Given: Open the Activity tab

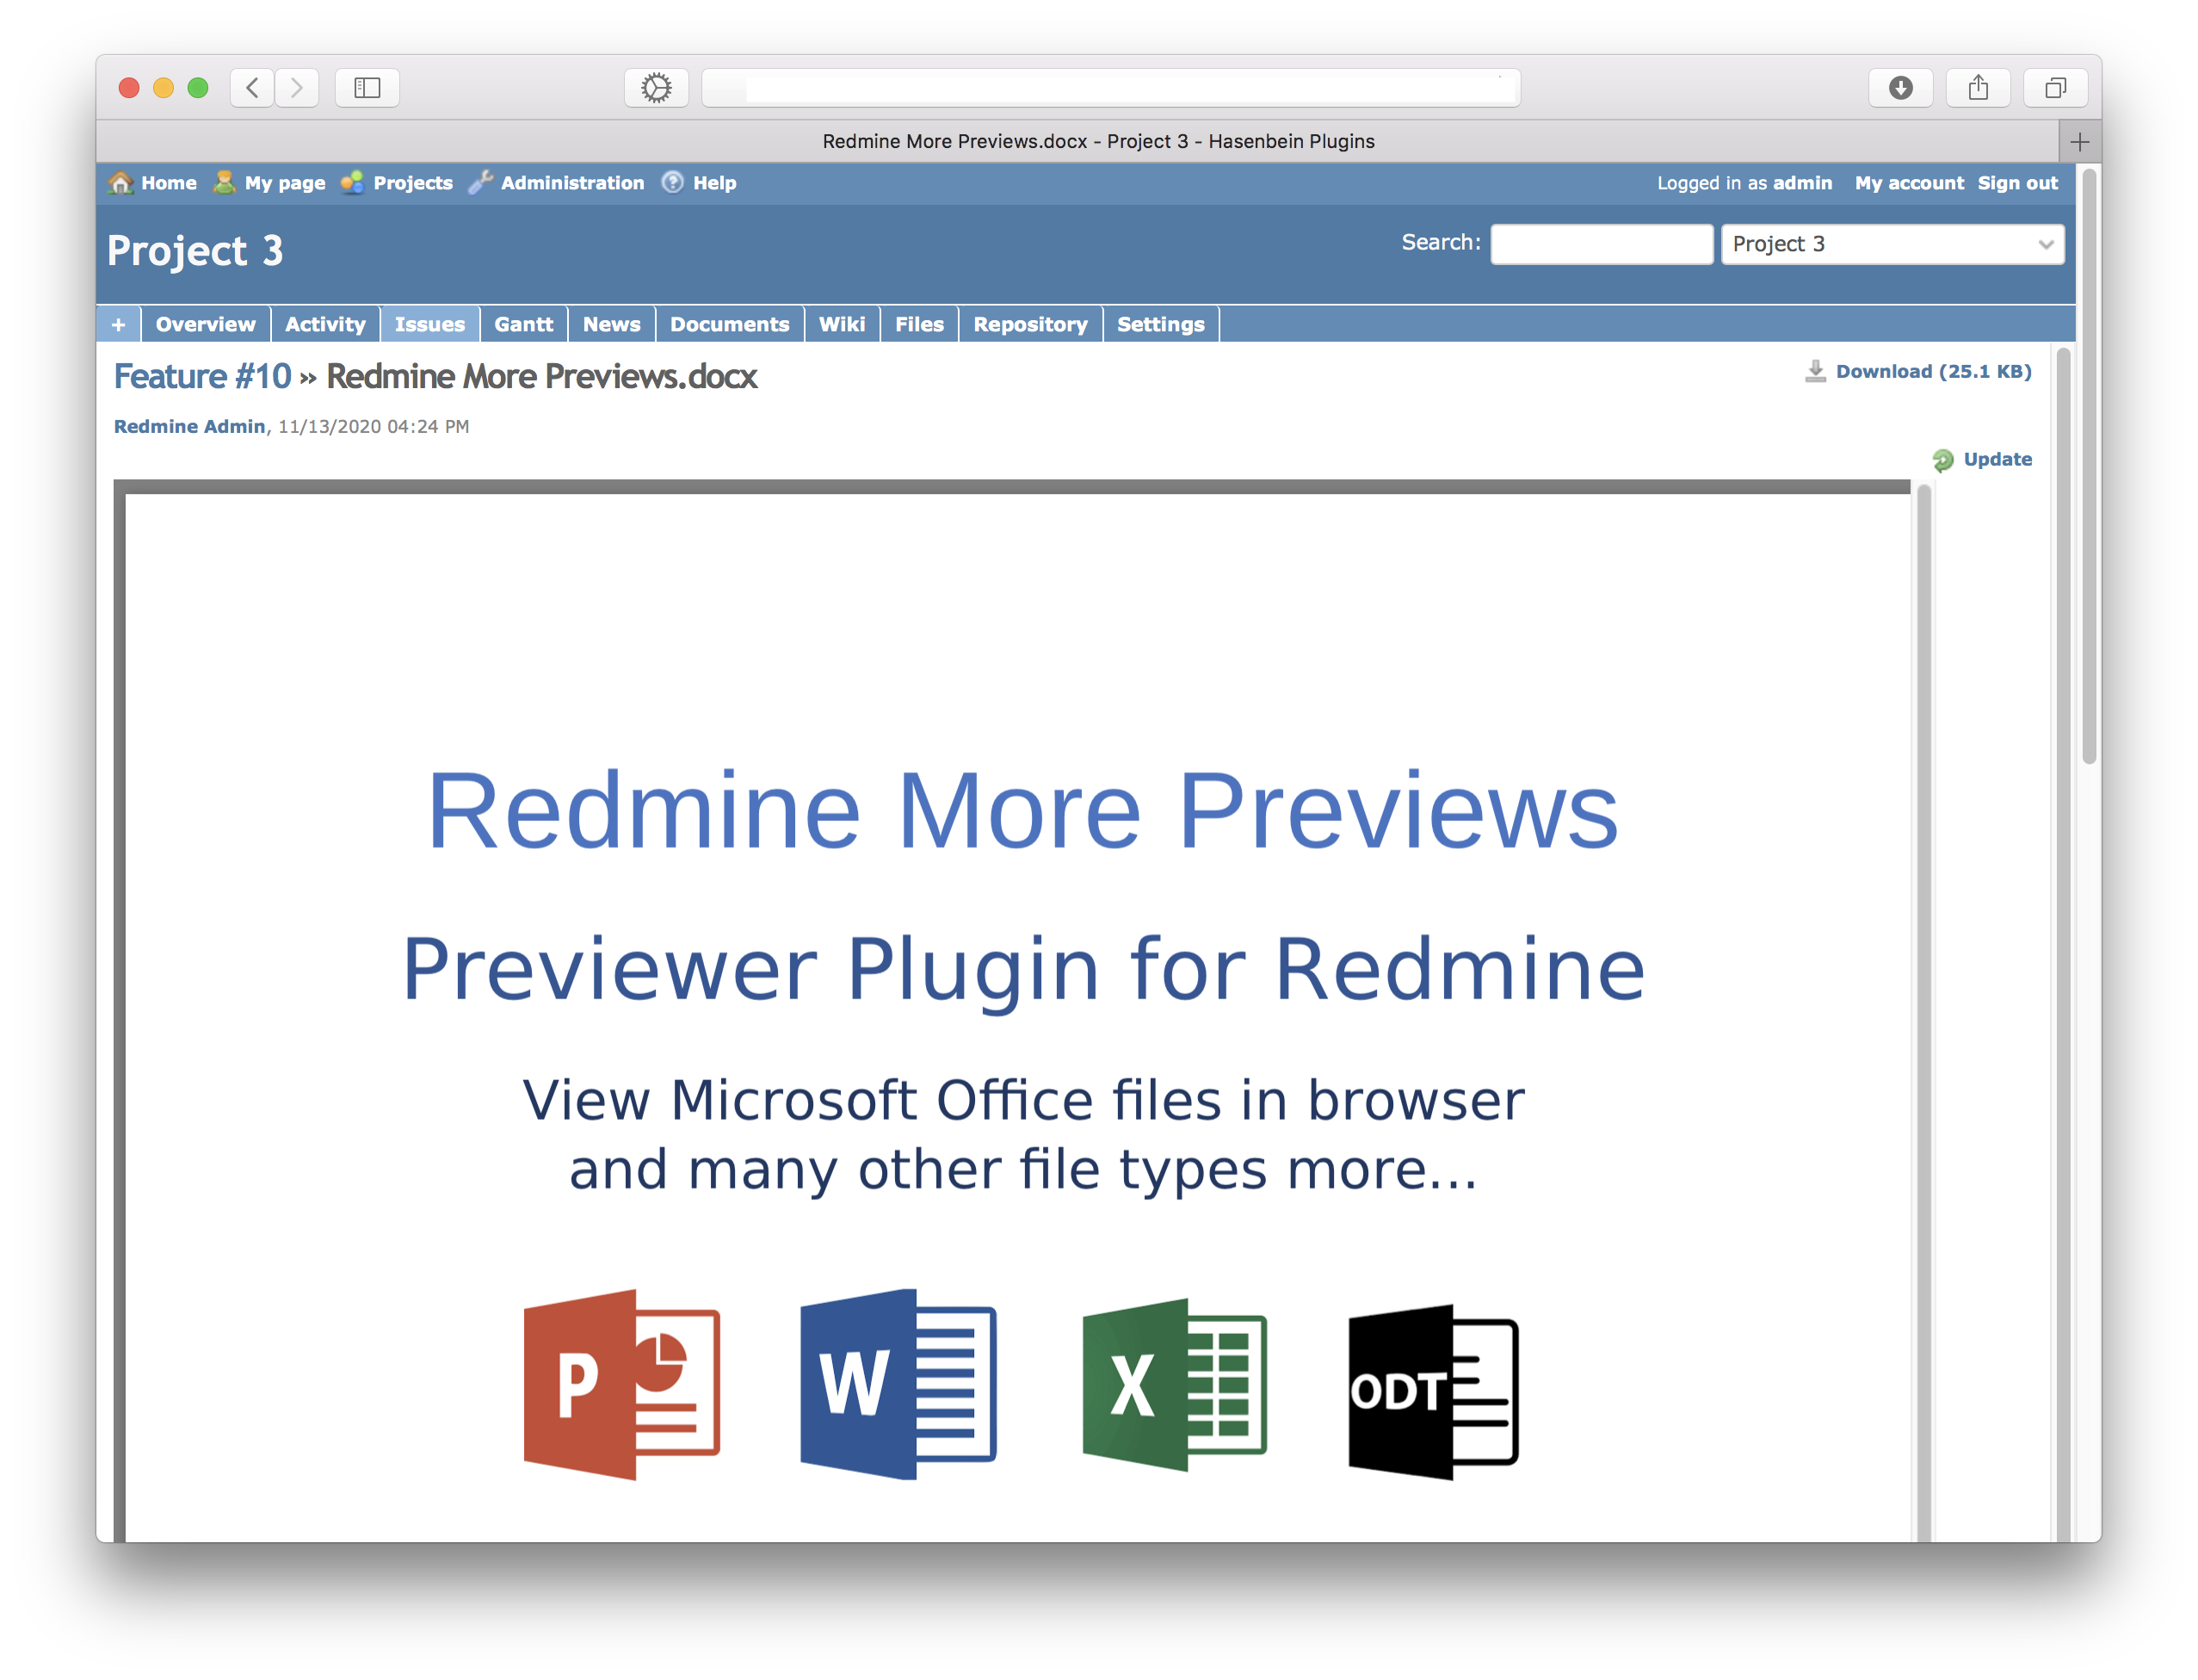Looking at the screenshot, I should point(325,324).
